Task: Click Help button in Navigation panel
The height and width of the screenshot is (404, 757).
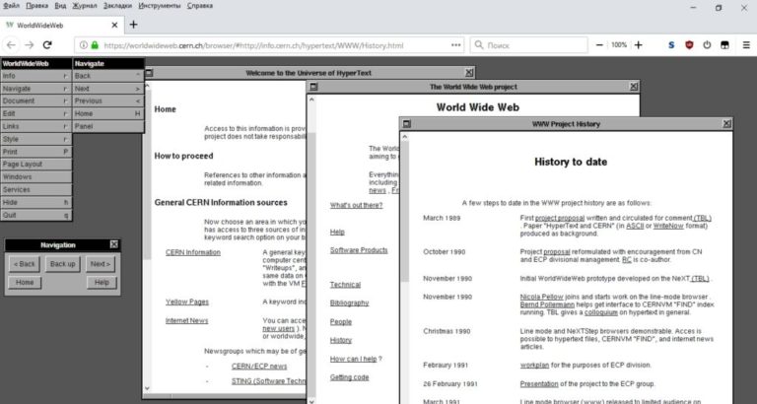Action: 102,283
